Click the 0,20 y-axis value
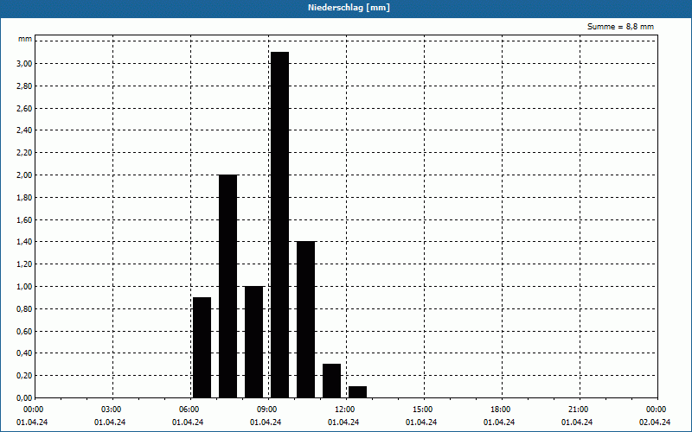692x432 pixels. click(24, 376)
